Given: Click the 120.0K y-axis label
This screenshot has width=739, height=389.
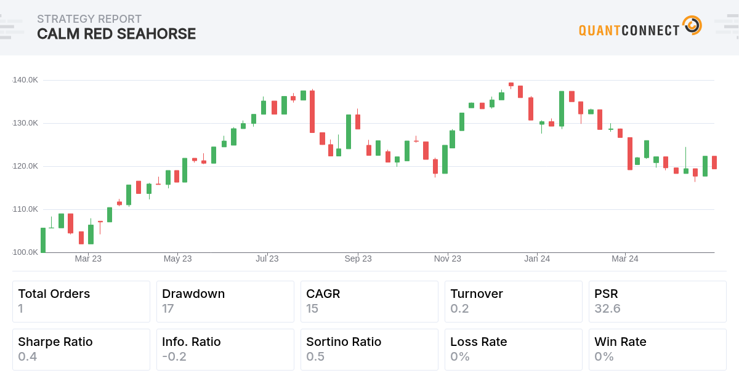Looking at the screenshot, I should pos(25,166).
